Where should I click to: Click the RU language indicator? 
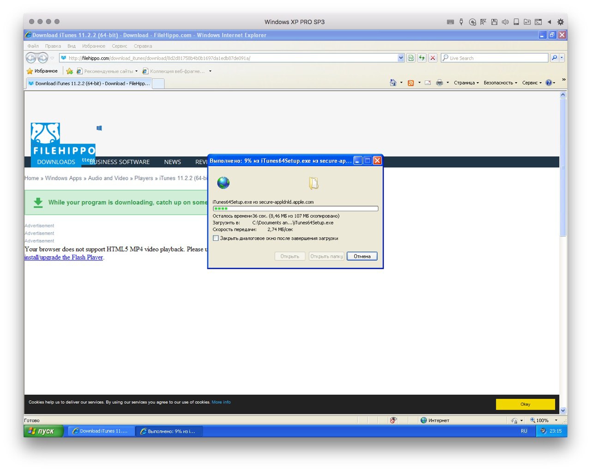(x=524, y=431)
